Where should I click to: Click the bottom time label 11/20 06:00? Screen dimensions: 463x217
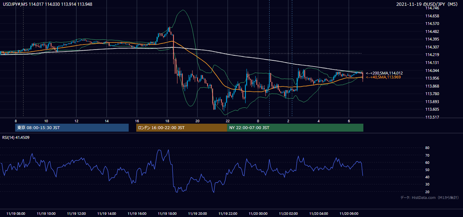(x=349, y=214)
